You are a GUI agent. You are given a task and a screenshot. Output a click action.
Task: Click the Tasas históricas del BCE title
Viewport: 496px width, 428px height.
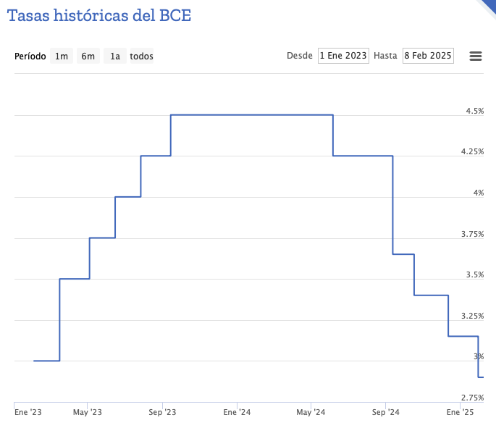click(100, 15)
